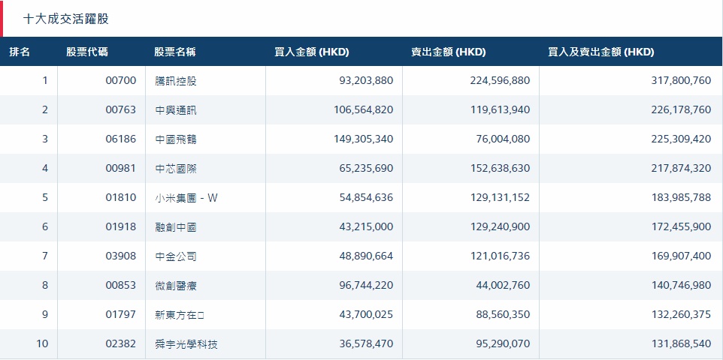Select the 小米集團 - W row name
The height and width of the screenshot is (360, 723).
(186, 198)
